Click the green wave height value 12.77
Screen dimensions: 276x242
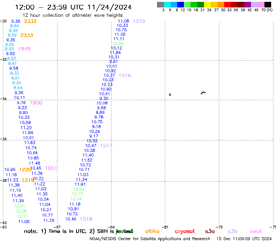tap(78, 194)
